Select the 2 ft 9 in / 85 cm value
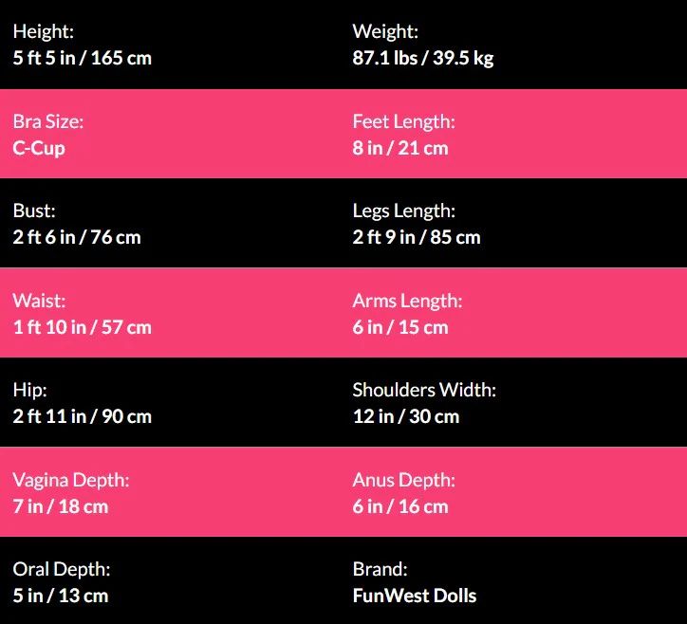 point(417,237)
